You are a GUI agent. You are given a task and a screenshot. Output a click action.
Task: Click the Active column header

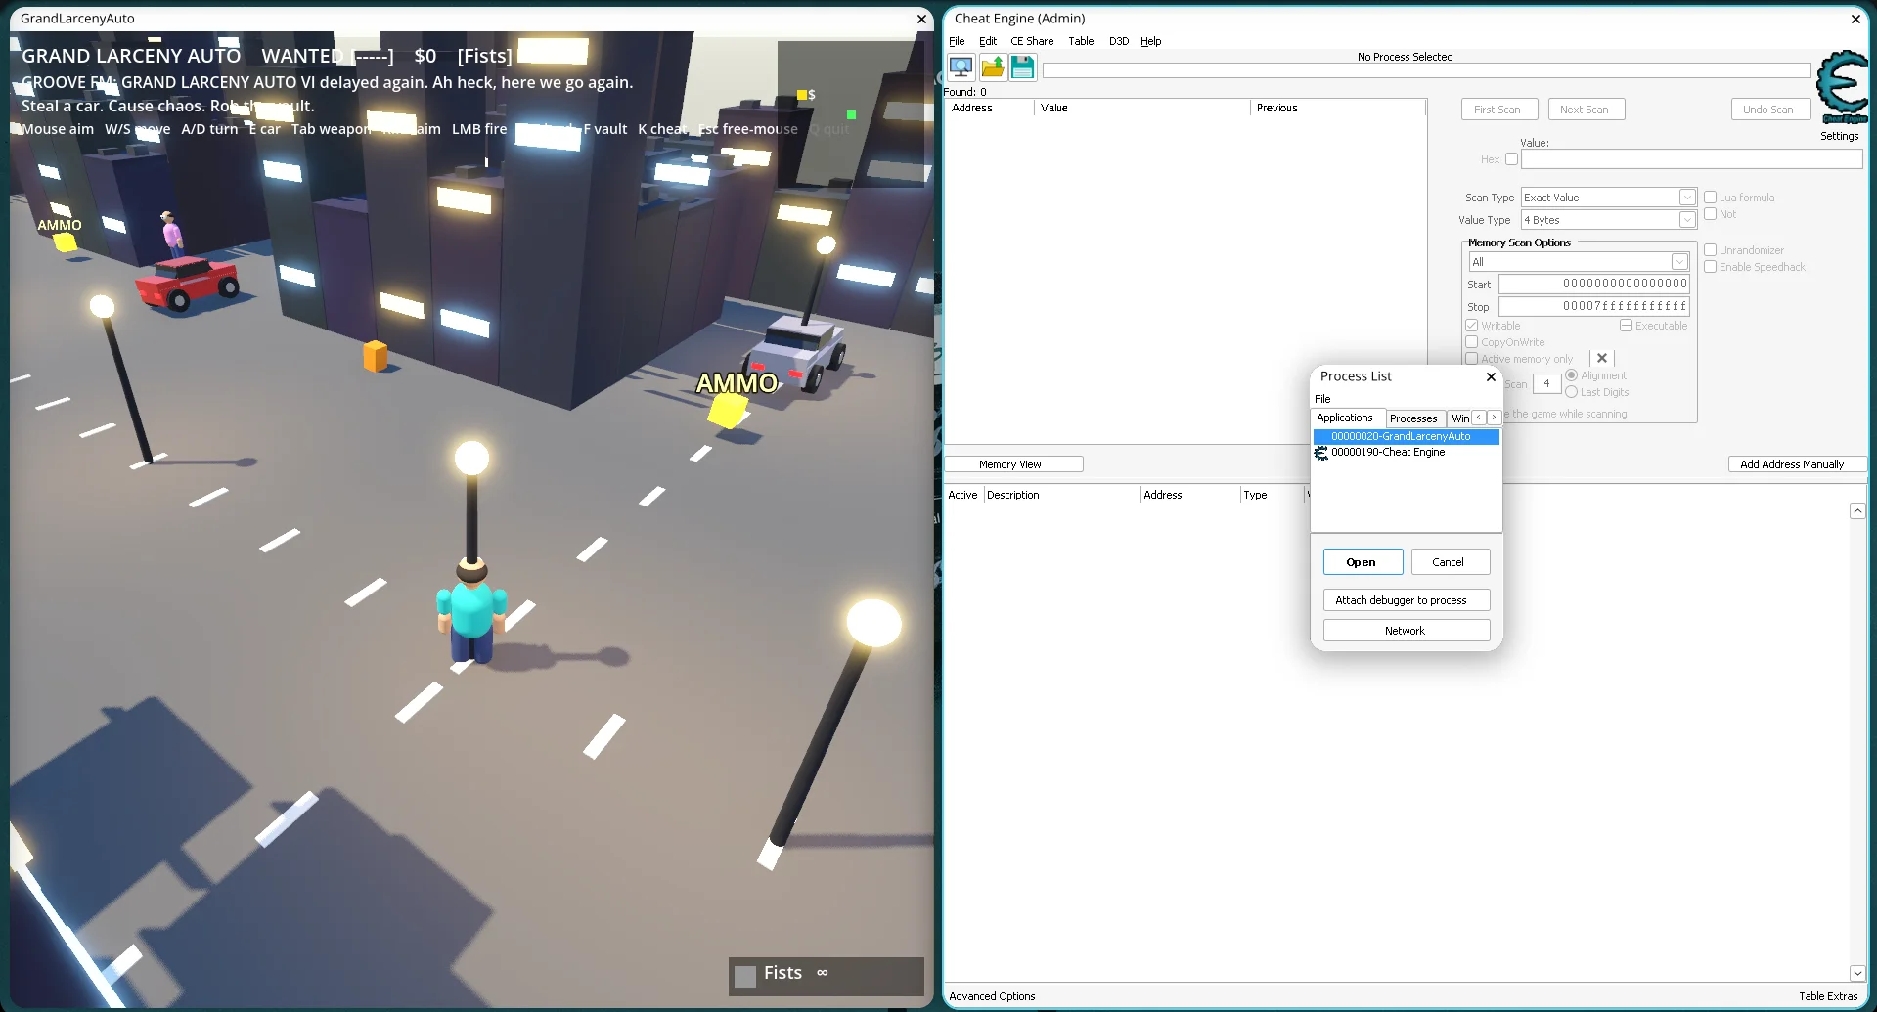click(x=963, y=495)
